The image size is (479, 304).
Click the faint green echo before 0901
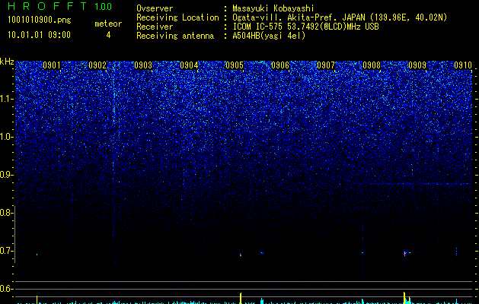pos(37,255)
